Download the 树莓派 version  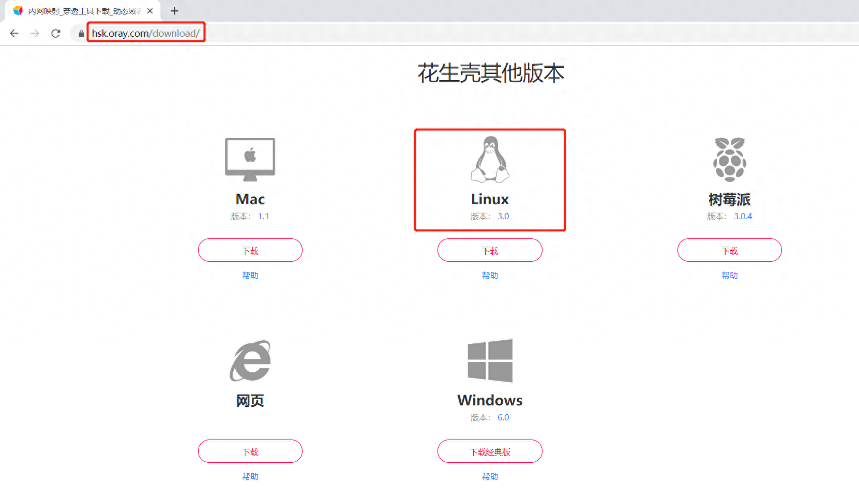(x=730, y=250)
